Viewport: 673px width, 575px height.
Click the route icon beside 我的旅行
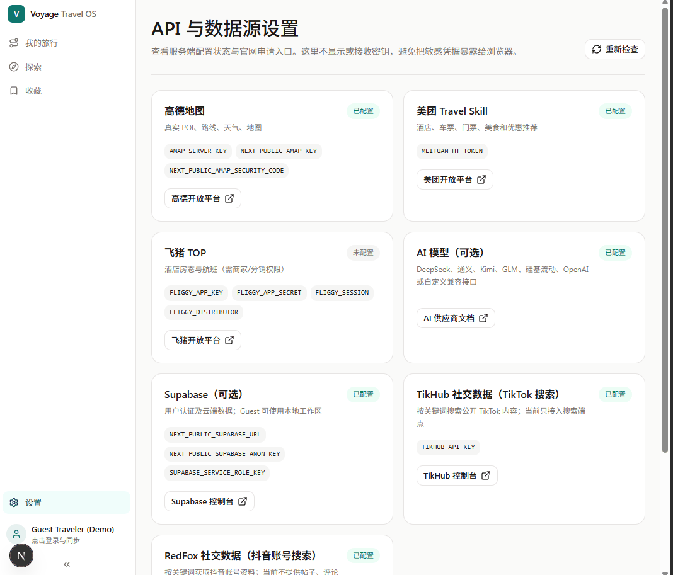(14, 43)
